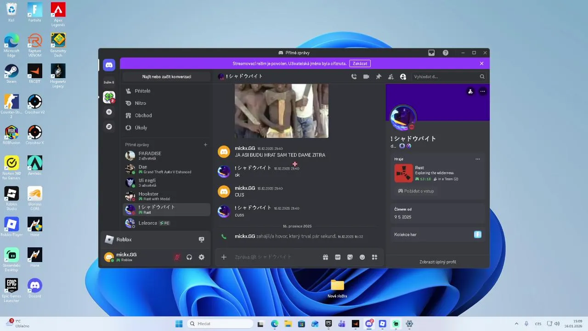Open Discord direct messages home icon
This screenshot has height=331, width=588.
(x=109, y=65)
